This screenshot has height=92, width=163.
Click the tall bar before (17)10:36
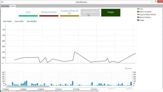(73, 83)
